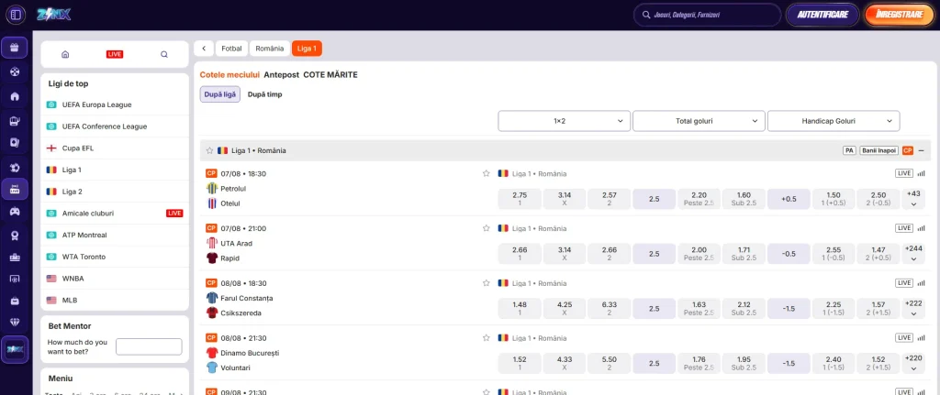This screenshot has width=940, height=395.
Task: Click the Zinx tile at sidebar bottom
Action: 15,348
